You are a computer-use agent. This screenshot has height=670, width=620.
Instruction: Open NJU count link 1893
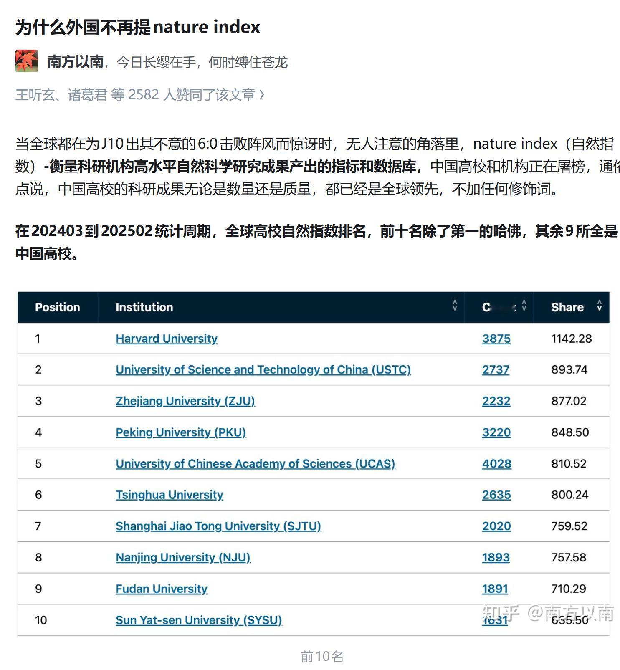[496, 557]
